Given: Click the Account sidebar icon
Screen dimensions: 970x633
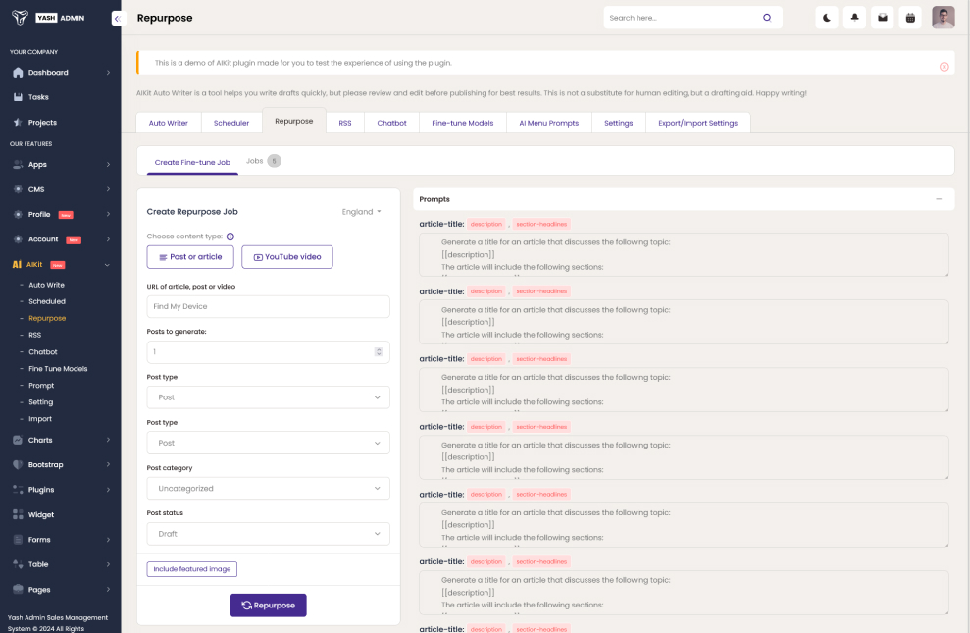Looking at the screenshot, I should 18,238.
